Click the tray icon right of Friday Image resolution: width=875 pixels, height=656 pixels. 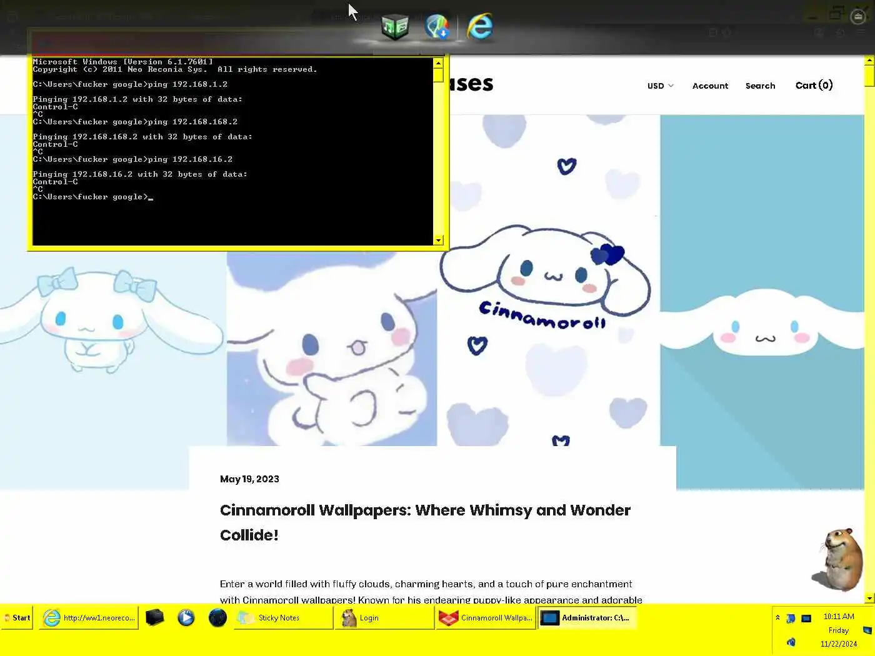tap(867, 630)
